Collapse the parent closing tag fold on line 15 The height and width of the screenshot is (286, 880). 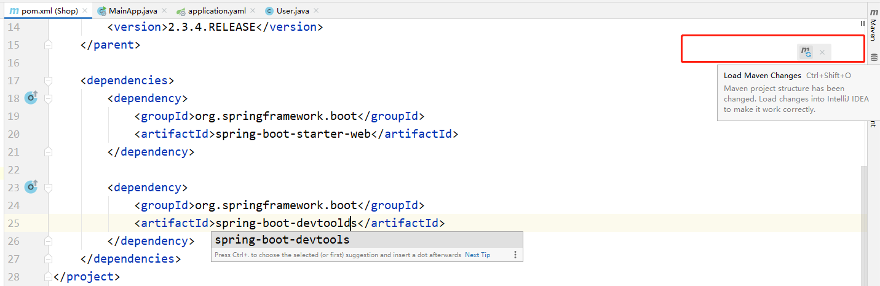pos(48,45)
